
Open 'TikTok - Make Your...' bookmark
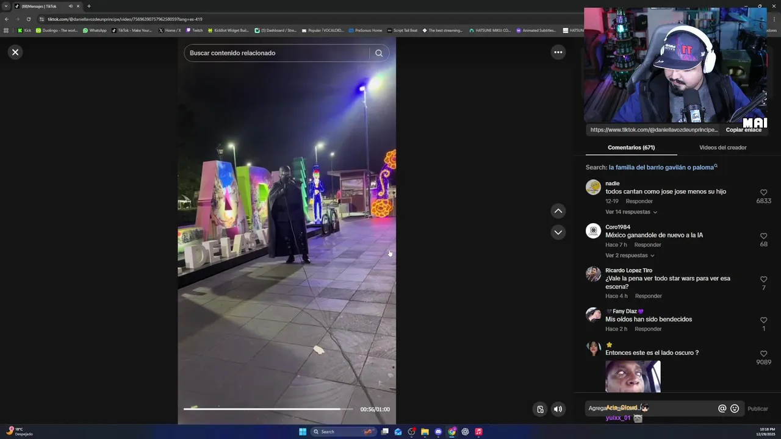[132, 30]
